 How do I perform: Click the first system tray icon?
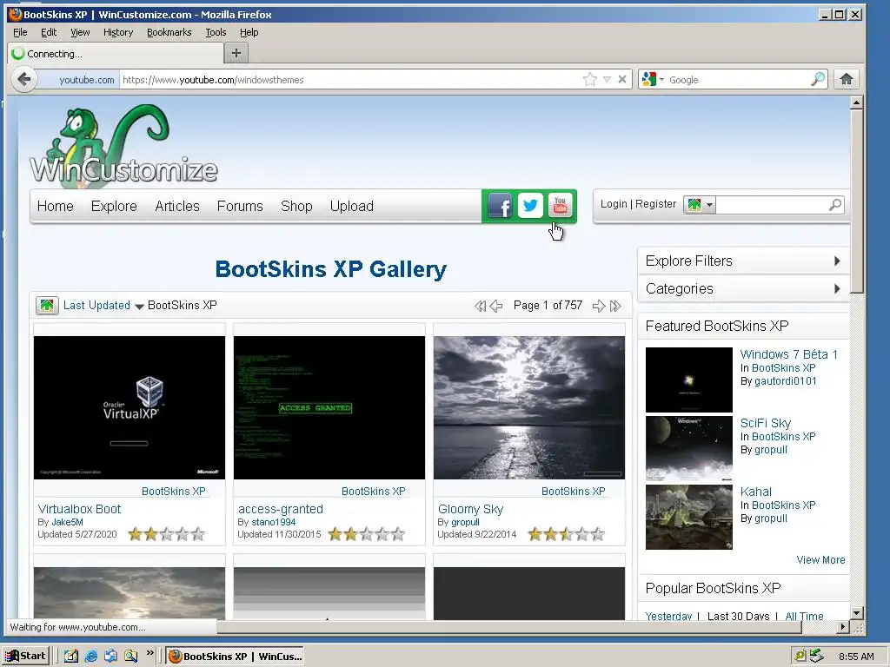click(800, 657)
